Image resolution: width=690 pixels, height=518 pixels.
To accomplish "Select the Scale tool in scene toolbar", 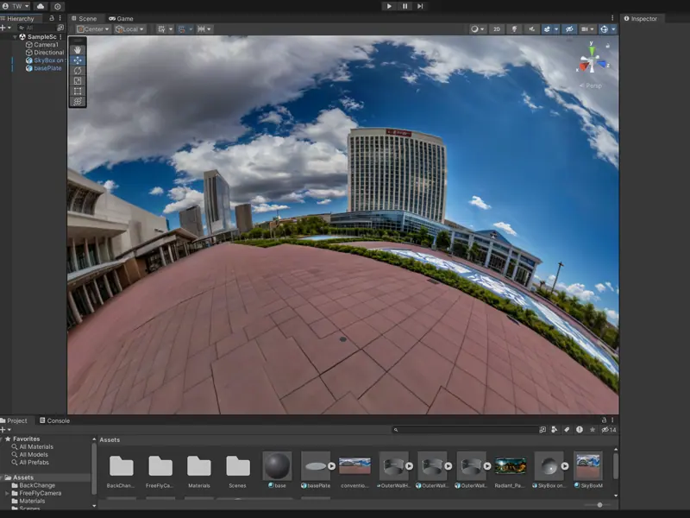I will pos(78,81).
